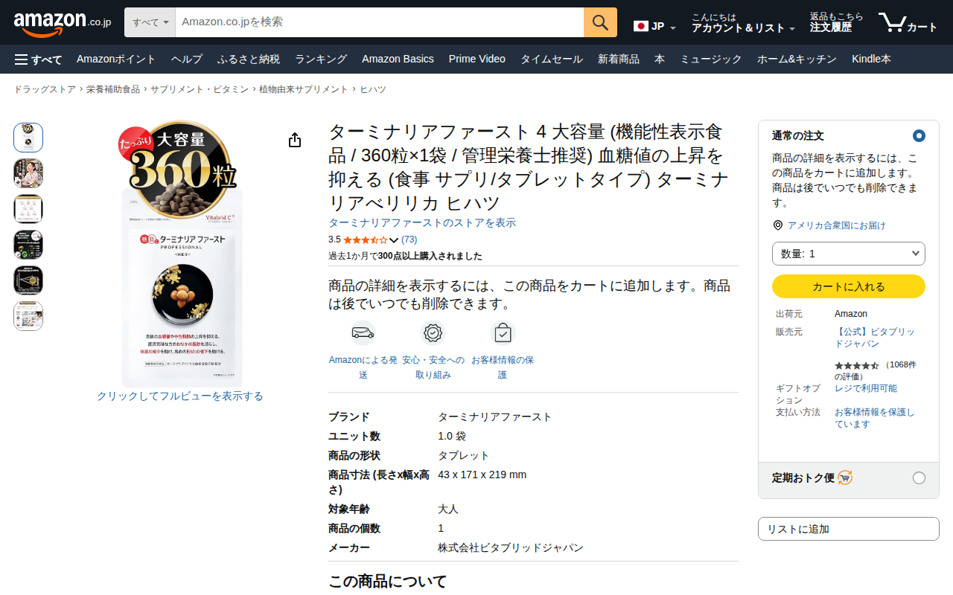Open ふるさと納税 navigation item
This screenshot has width=953, height=595.
(x=249, y=59)
